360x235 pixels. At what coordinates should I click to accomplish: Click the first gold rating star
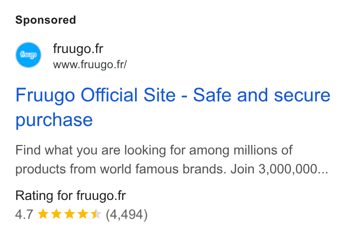click(x=43, y=214)
